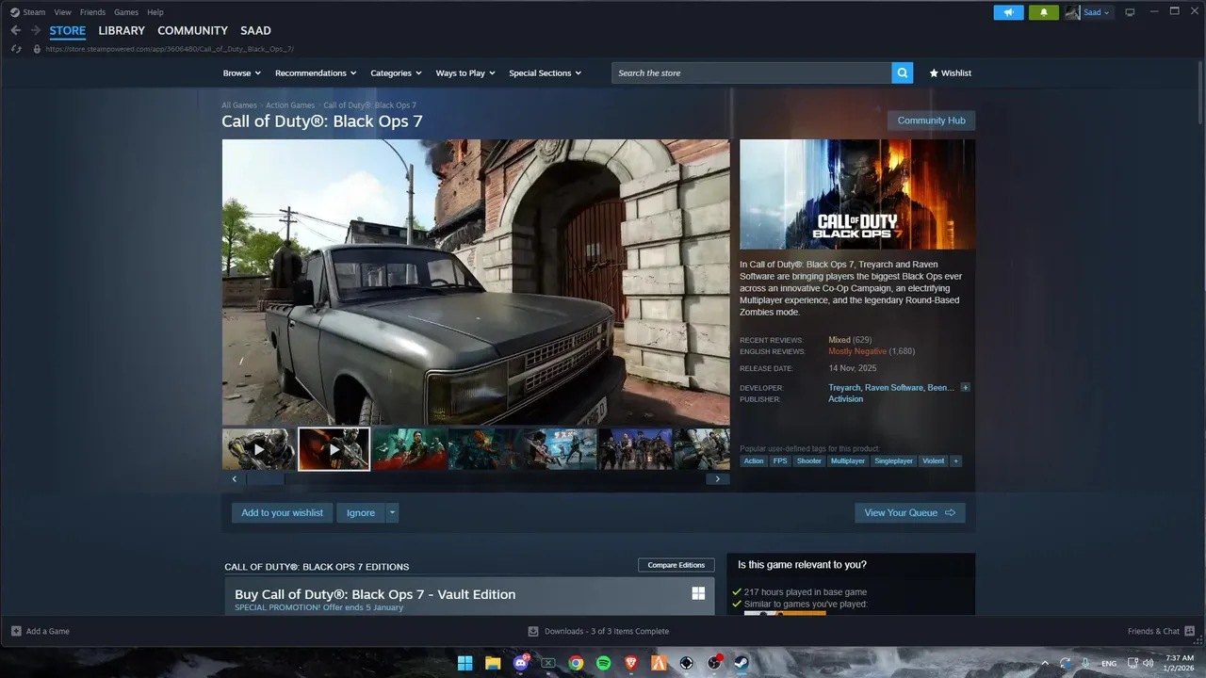Open the Ways to Play dropdown
1206x678 pixels.
click(465, 73)
